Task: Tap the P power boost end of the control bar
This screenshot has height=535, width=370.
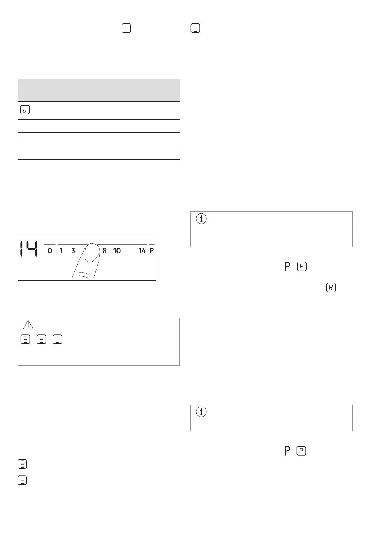Action: [152, 251]
